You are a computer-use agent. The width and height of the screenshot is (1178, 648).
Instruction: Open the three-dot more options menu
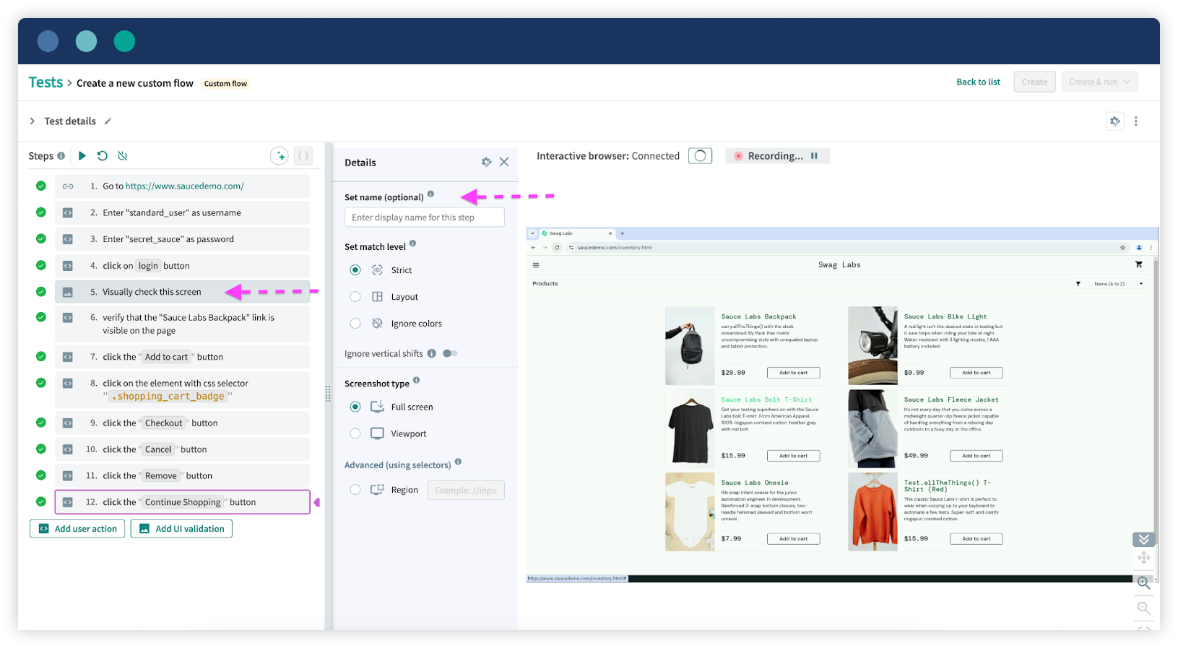1136,121
